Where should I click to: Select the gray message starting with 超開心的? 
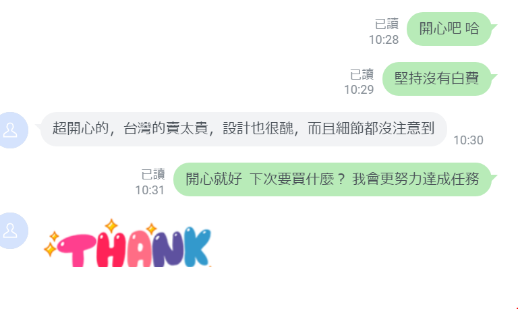point(243,129)
